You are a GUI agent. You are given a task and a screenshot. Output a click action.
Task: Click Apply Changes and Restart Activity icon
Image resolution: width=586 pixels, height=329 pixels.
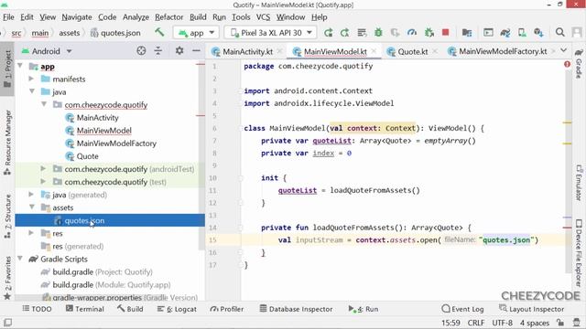344,33
